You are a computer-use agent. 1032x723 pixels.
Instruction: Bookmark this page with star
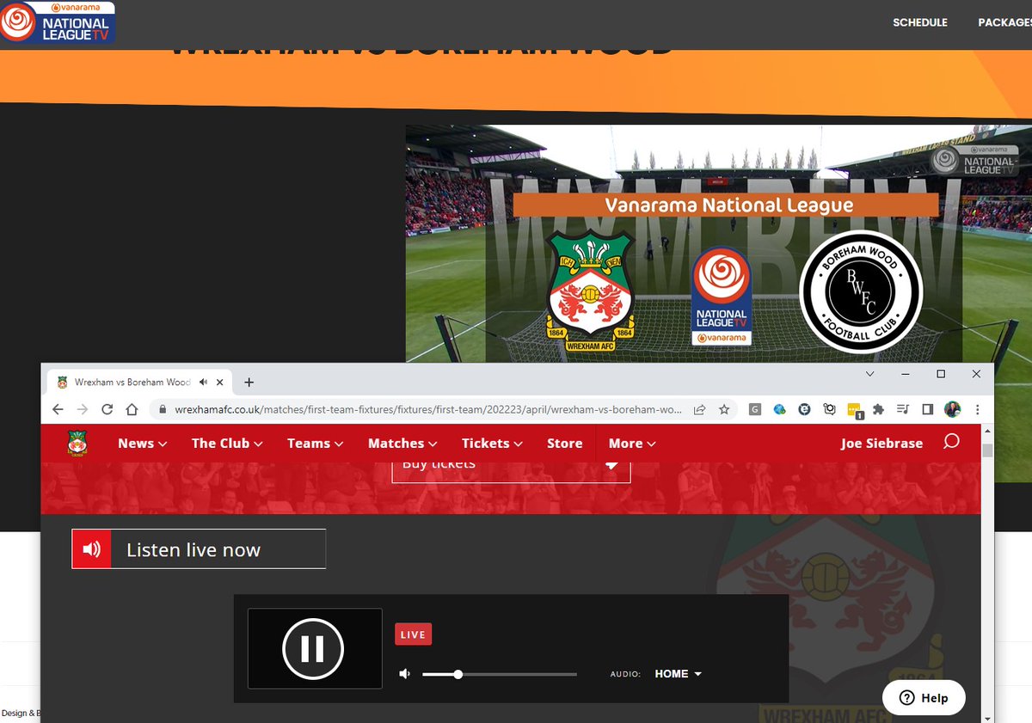tap(724, 410)
